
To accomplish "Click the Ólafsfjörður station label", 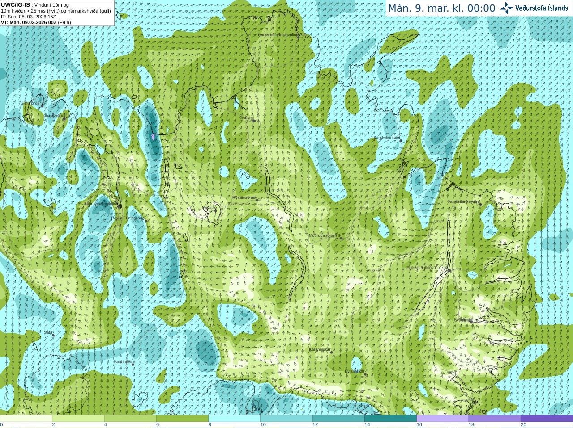I will tap(52, 116).
